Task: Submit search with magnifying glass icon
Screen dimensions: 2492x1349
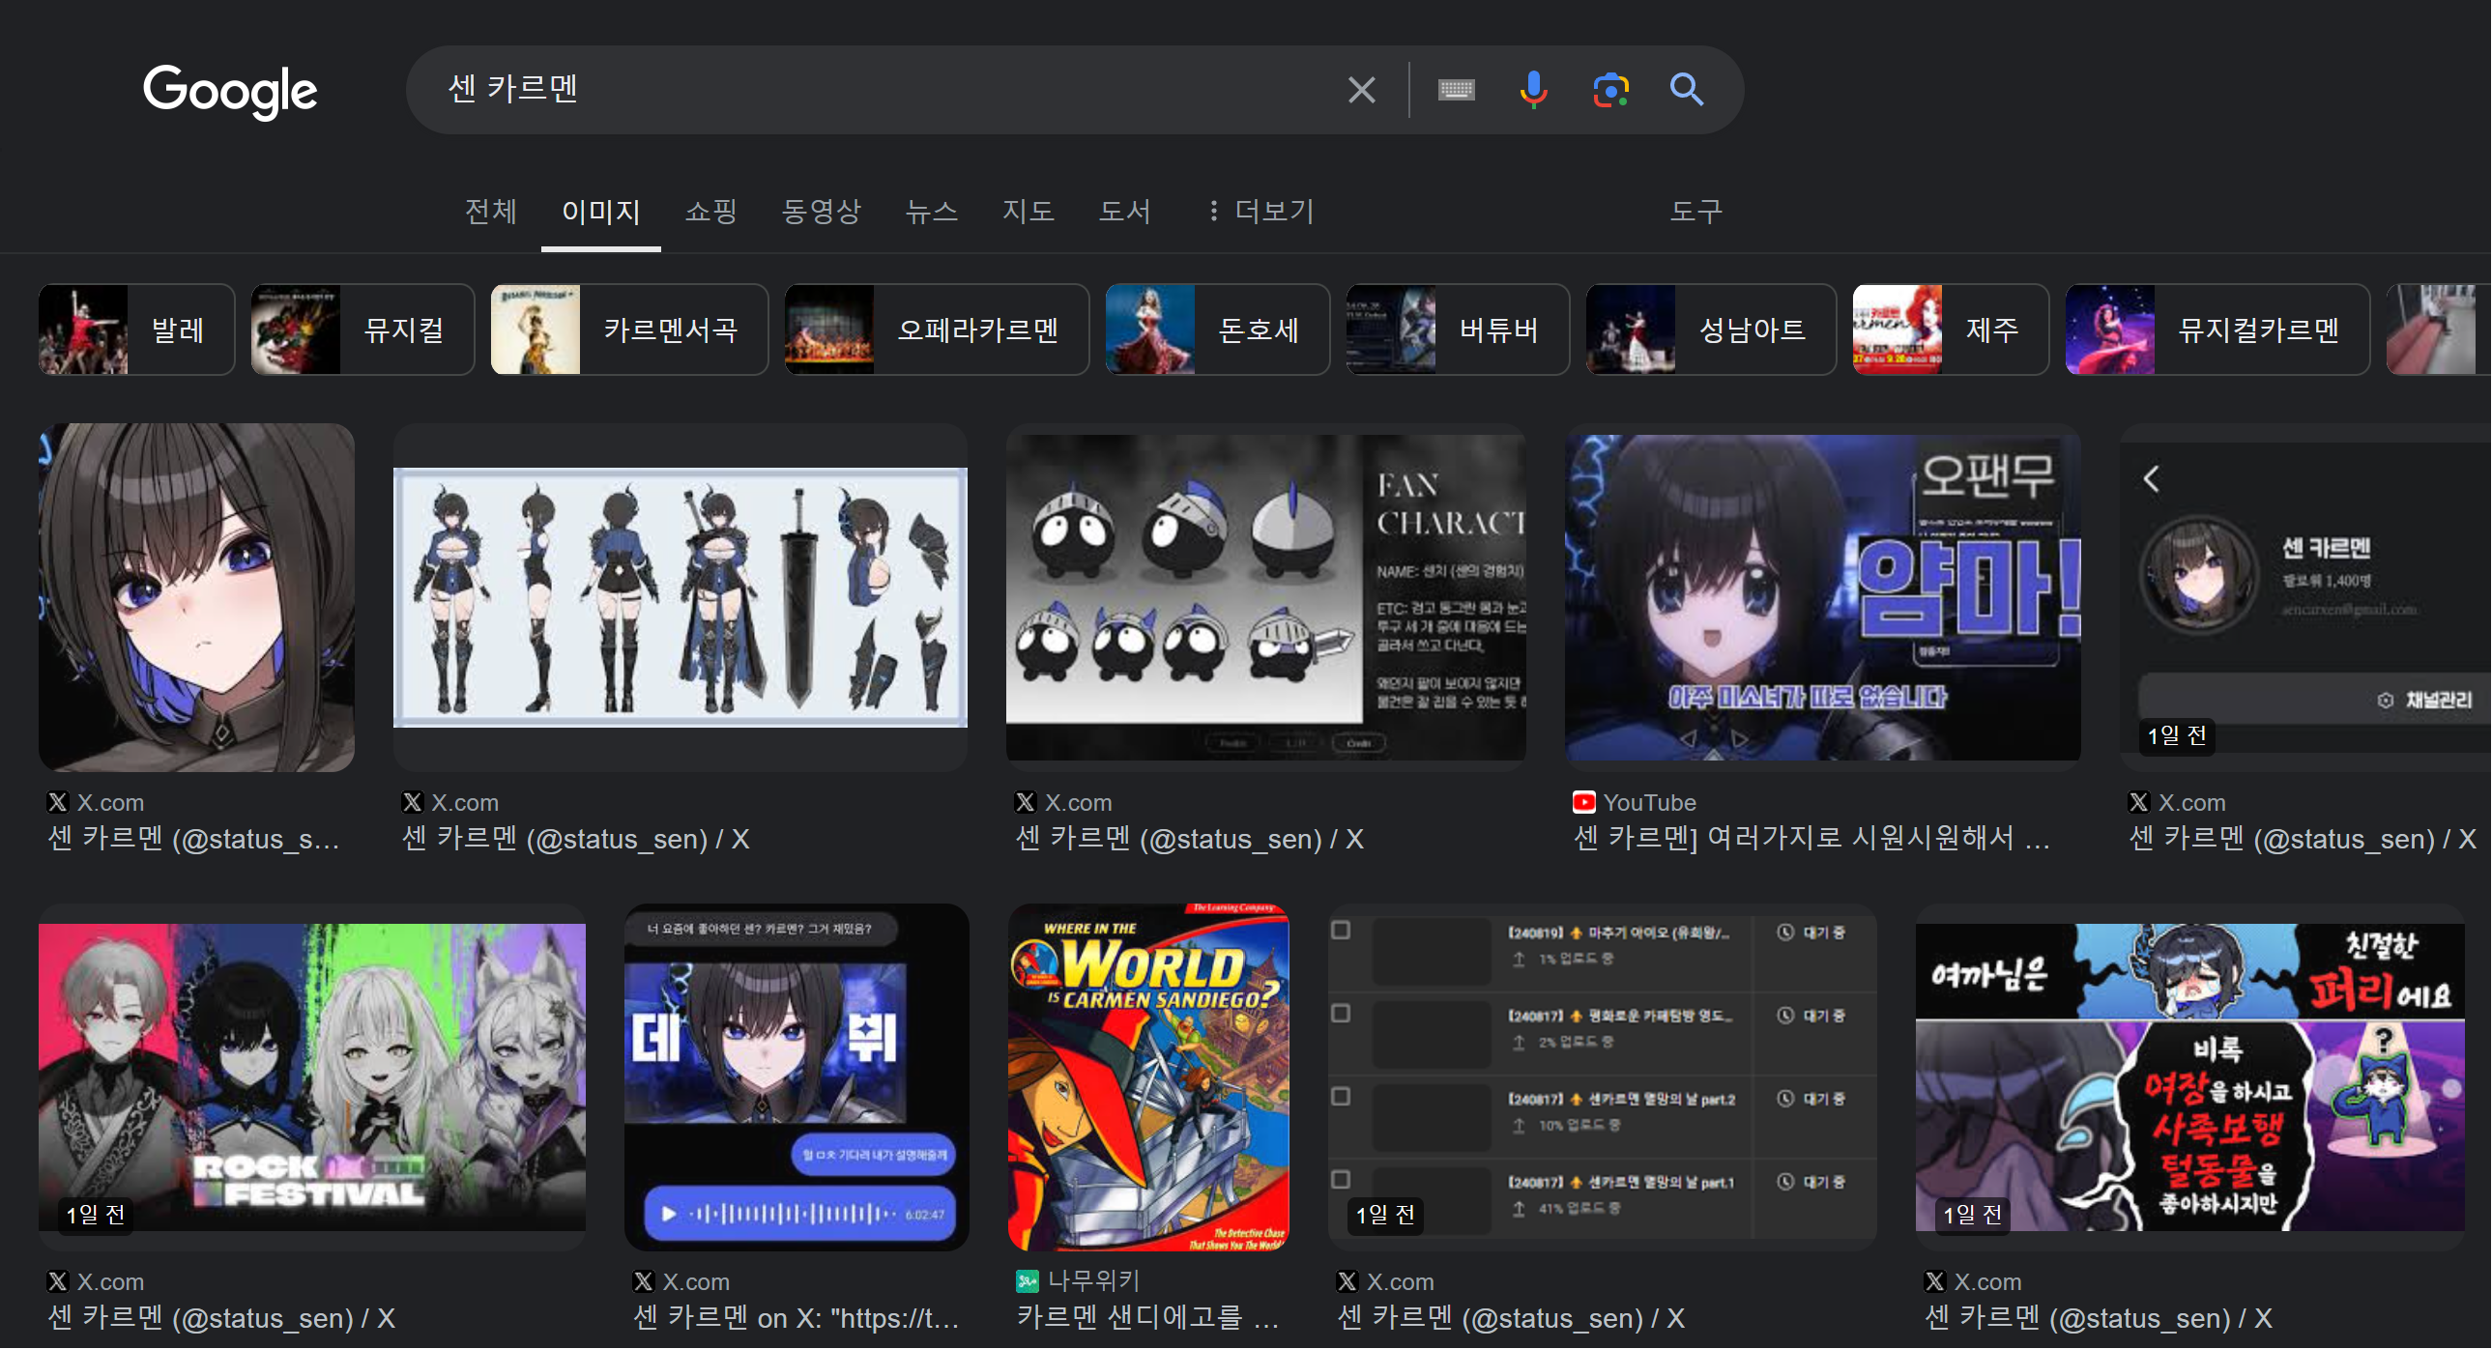Action: tap(1686, 90)
